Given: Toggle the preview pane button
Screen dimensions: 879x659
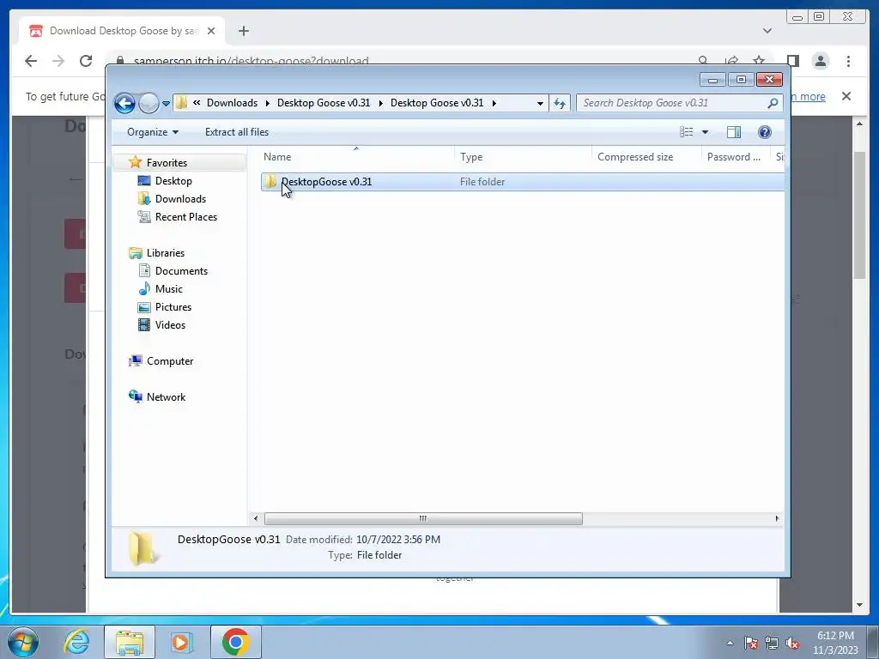Looking at the screenshot, I should point(734,132).
